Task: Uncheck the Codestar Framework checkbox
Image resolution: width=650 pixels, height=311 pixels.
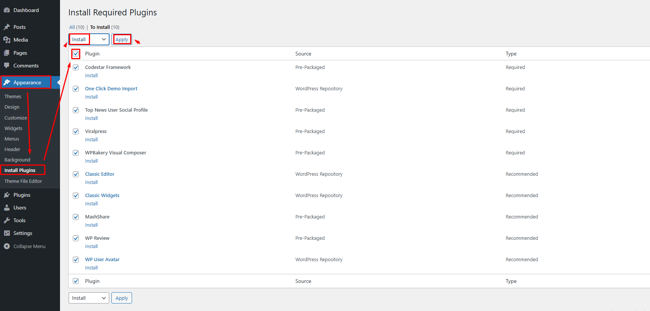Action: 76,67
